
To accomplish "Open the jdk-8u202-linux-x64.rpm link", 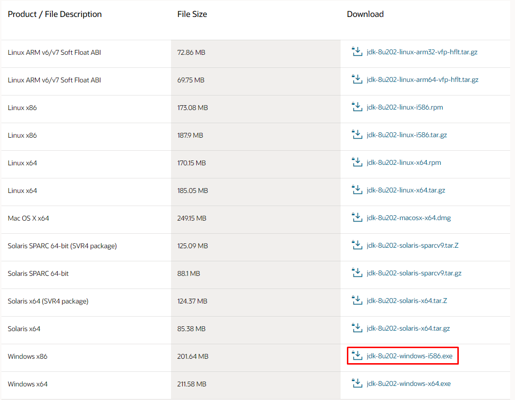I will pyautogui.click(x=404, y=162).
